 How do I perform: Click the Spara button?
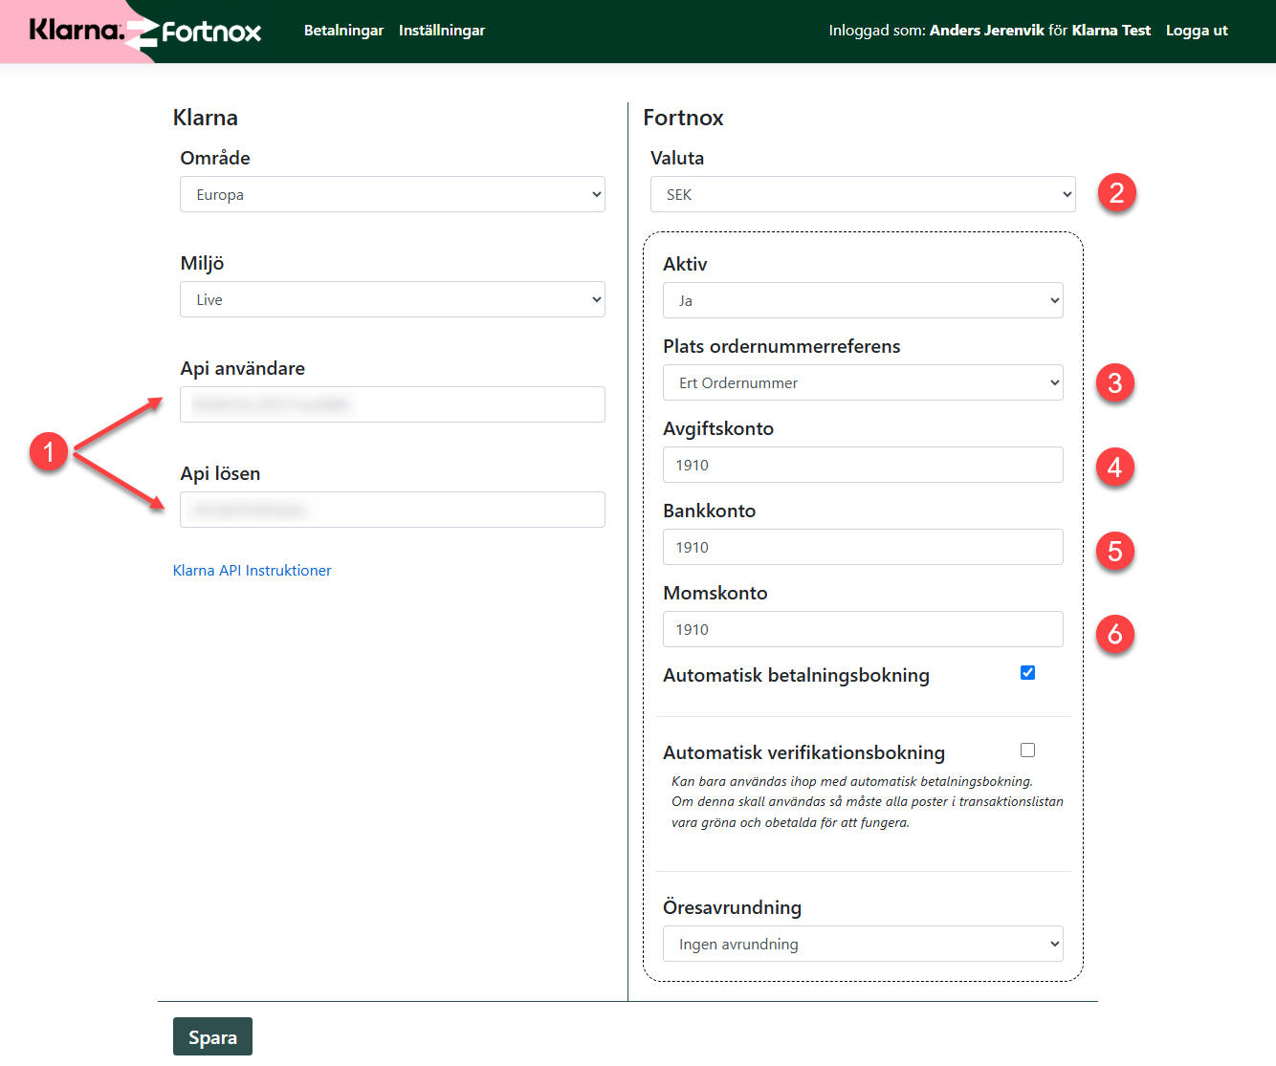(212, 1037)
